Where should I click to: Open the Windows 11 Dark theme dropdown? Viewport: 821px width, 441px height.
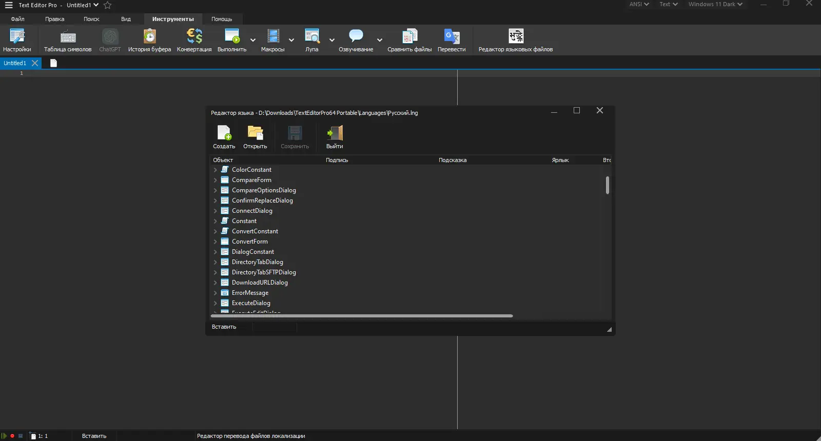[x=715, y=4]
